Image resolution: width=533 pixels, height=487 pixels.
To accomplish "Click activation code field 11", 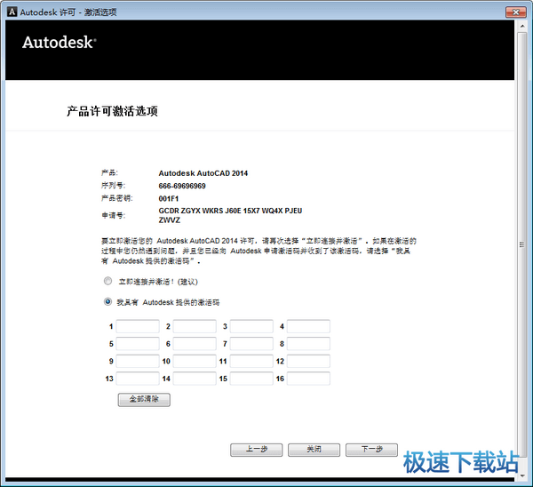I will [251, 361].
